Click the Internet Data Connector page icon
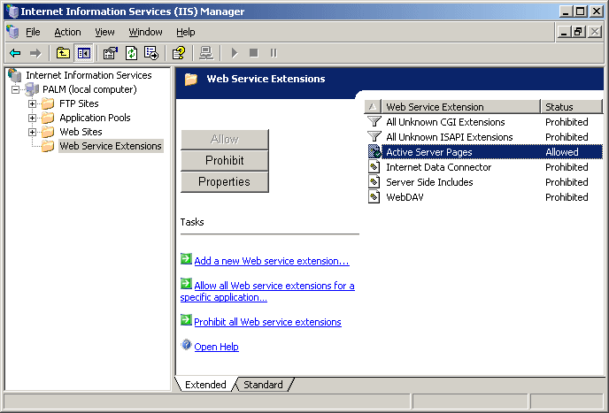Screen dimensions: 609x413 (x=374, y=167)
